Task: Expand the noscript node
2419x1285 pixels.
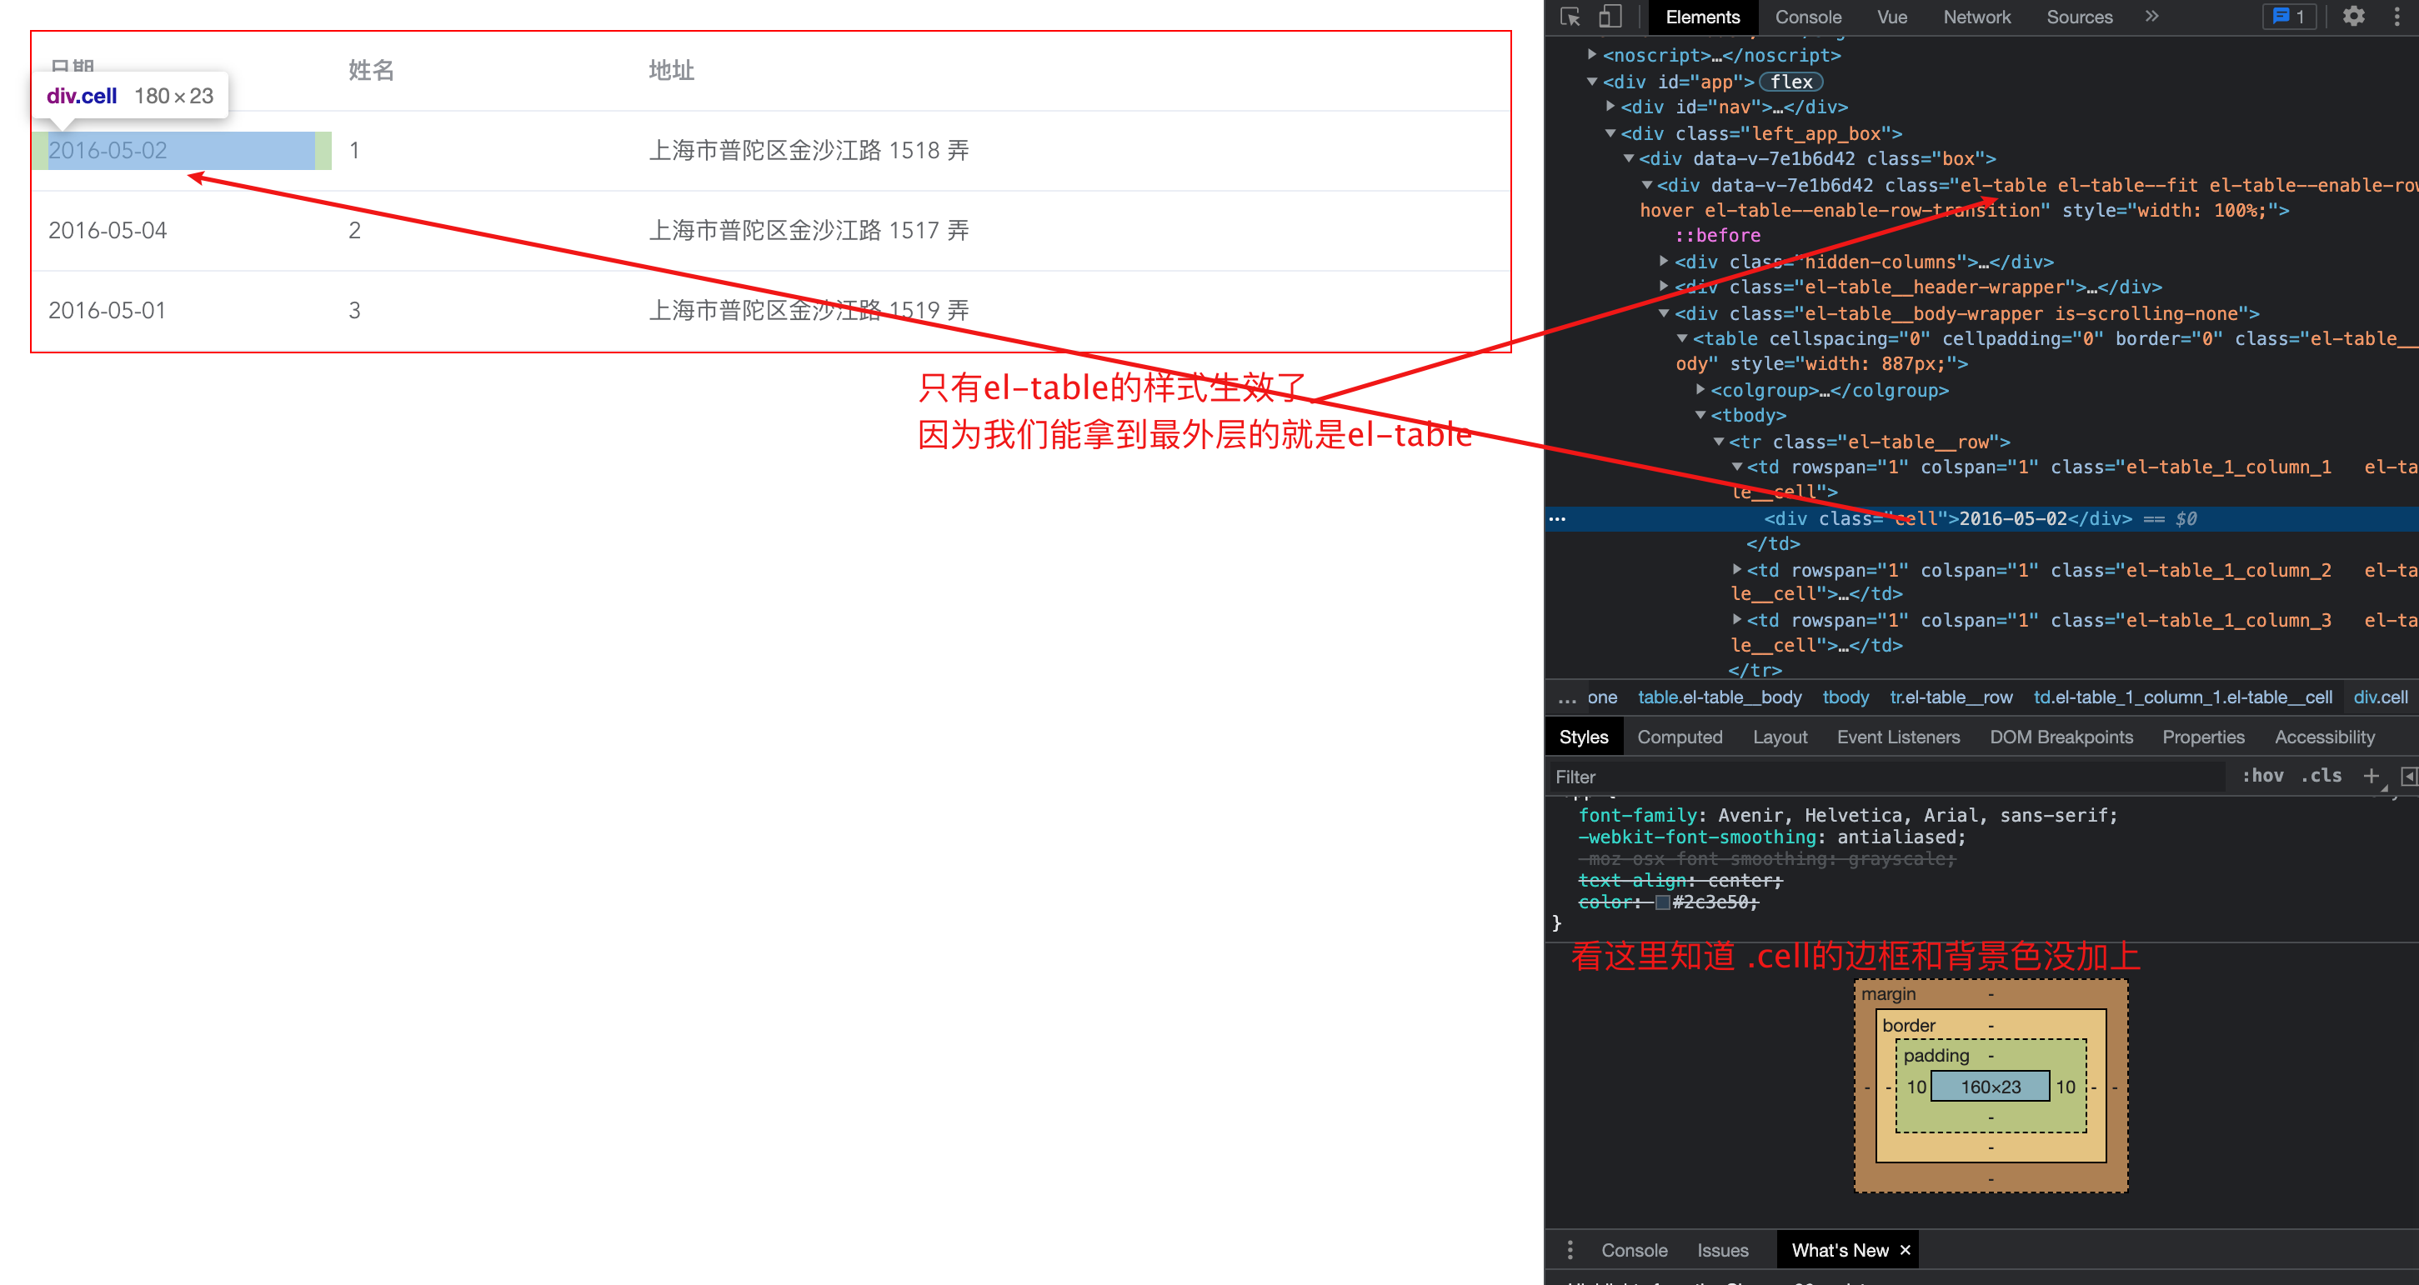Action: pos(1592,54)
